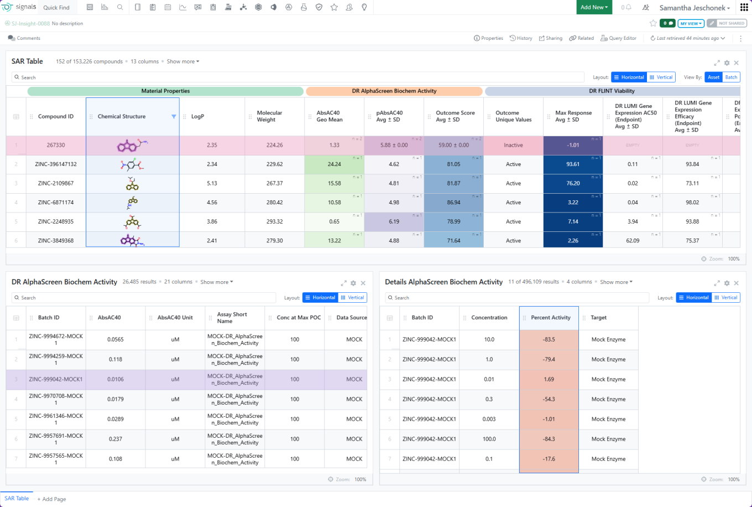Open the calendar icon in top toolbar
The height and width of the screenshot is (507, 752).
coord(168,7)
